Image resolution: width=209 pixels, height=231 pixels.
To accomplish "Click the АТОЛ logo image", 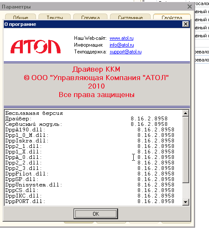I will tap(36, 46).
